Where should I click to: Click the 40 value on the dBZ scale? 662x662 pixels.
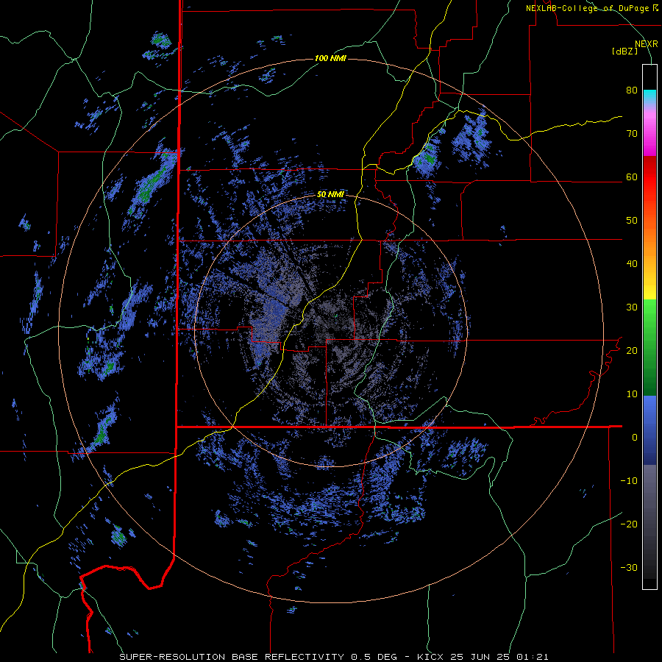(x=632, y=264)
